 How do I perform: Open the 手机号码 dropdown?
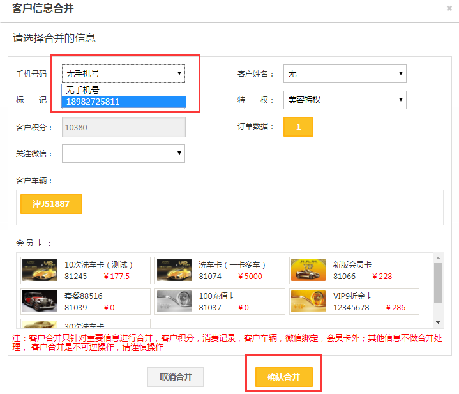coord(123,73)
